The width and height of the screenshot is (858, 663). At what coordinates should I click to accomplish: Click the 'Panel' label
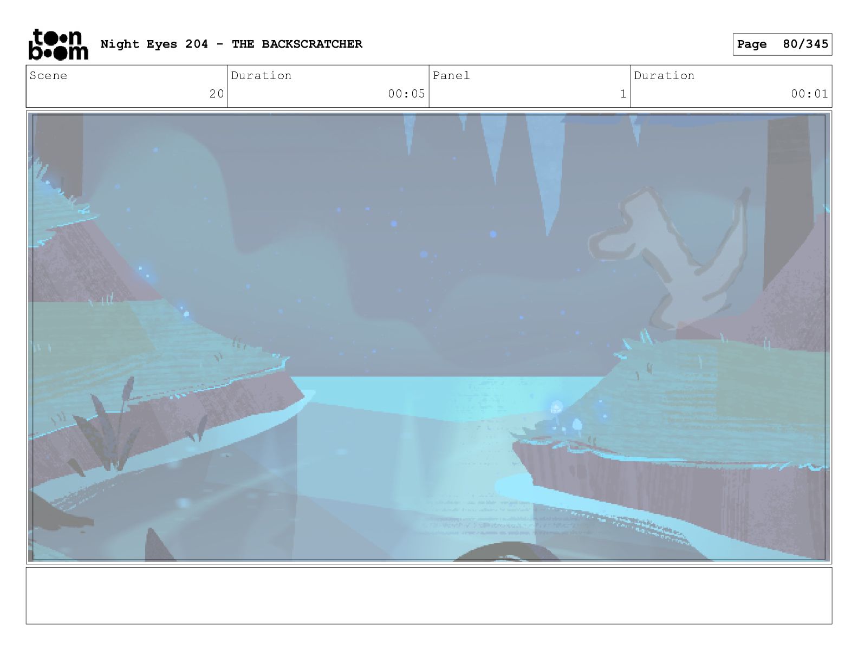pyautogui.click(x=451, y=76)
